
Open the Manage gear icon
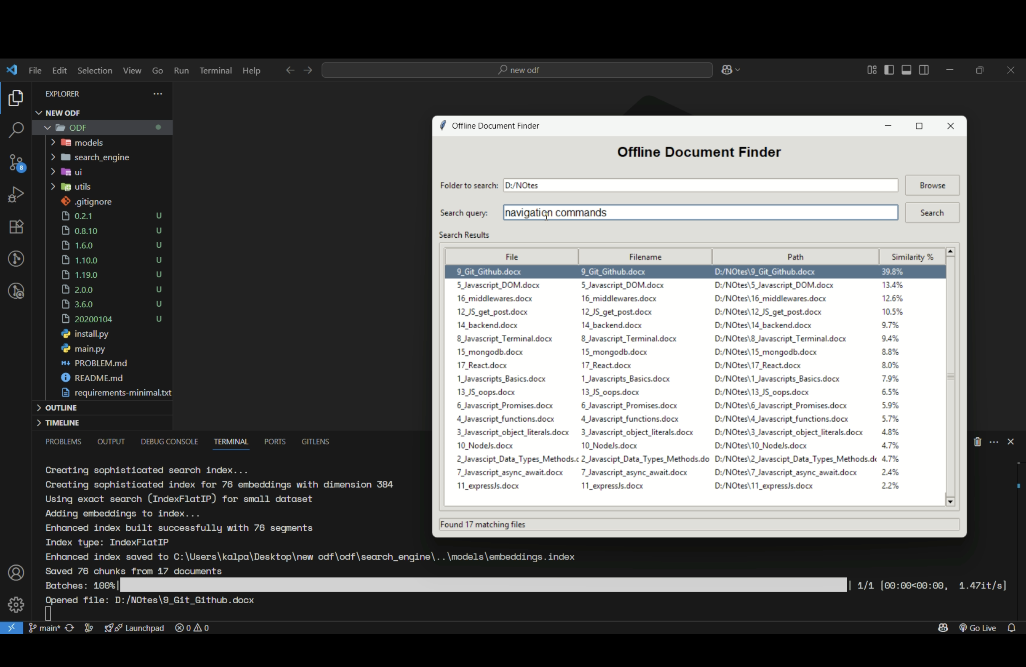click(x=16, y=604)
